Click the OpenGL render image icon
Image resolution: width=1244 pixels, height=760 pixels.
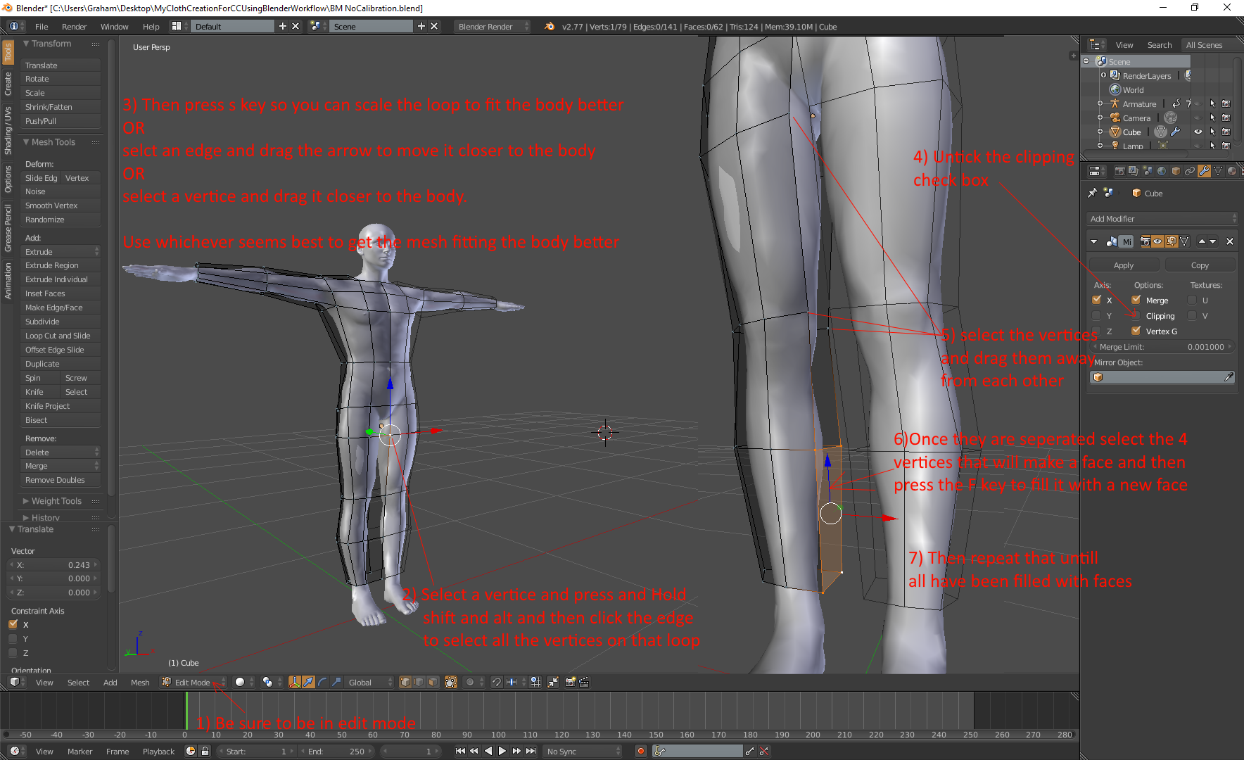pos(571,682)
